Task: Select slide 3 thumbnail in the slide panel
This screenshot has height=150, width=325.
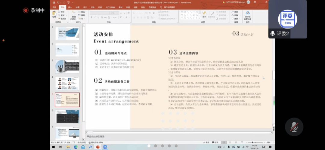Action: click(x=67, y=66)
